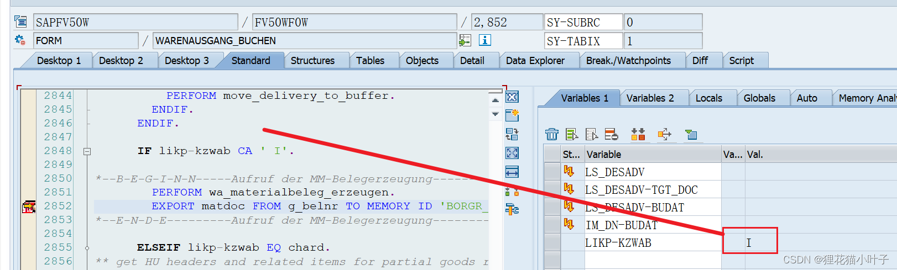Open the Script tab
The width and height of the screenshot is (897, 270).
pos(741,61)
